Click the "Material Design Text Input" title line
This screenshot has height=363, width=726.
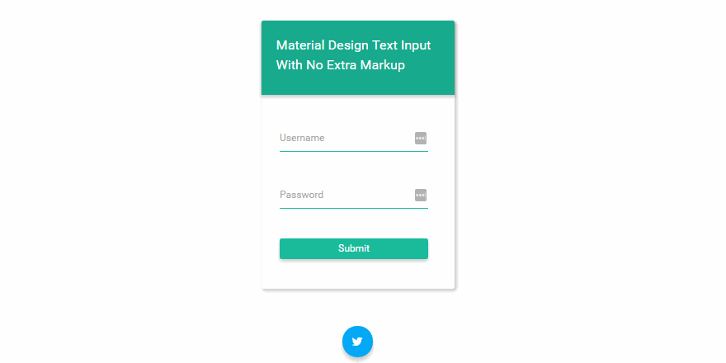[353, 45]
